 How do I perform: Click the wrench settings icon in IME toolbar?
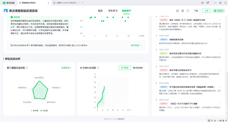pos(226,120)
